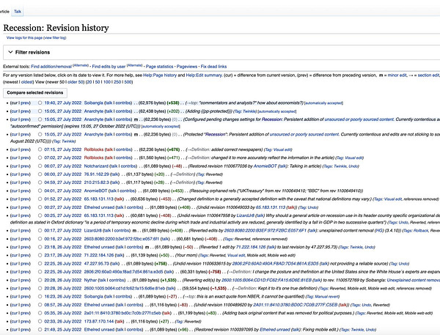
Task: Open the 20:28 Nythar revision date
Action: (x=63, y=280)
